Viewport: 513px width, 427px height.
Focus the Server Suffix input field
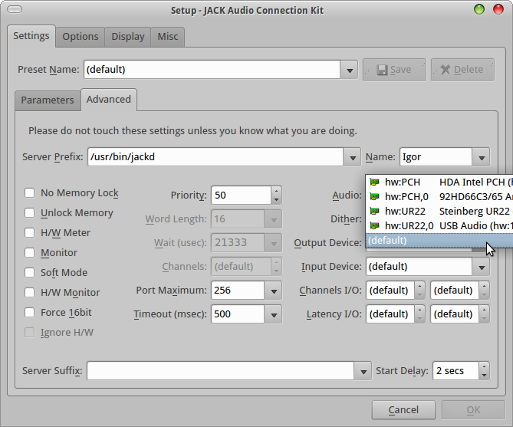pos(221,371)
